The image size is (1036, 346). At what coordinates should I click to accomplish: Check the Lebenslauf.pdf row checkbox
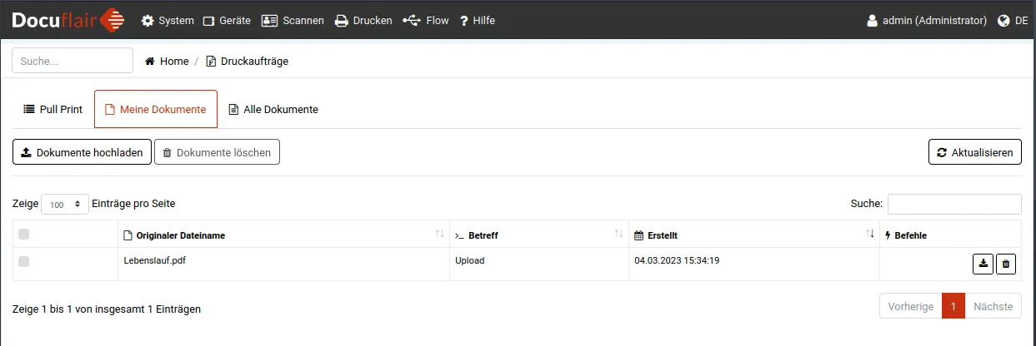tap(23, 262)
